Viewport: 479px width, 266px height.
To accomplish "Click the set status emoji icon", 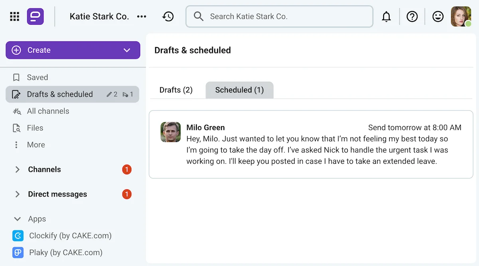I will click(x=437, y=16).
